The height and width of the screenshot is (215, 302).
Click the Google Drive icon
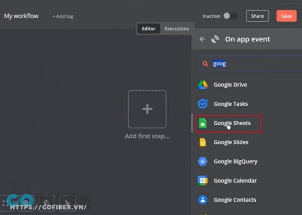203,85
